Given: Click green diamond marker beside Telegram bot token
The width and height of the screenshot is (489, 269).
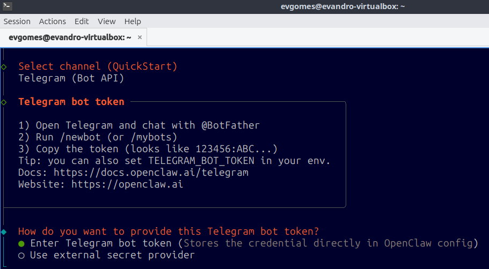Looking at the screenshot, I should 4,102.
